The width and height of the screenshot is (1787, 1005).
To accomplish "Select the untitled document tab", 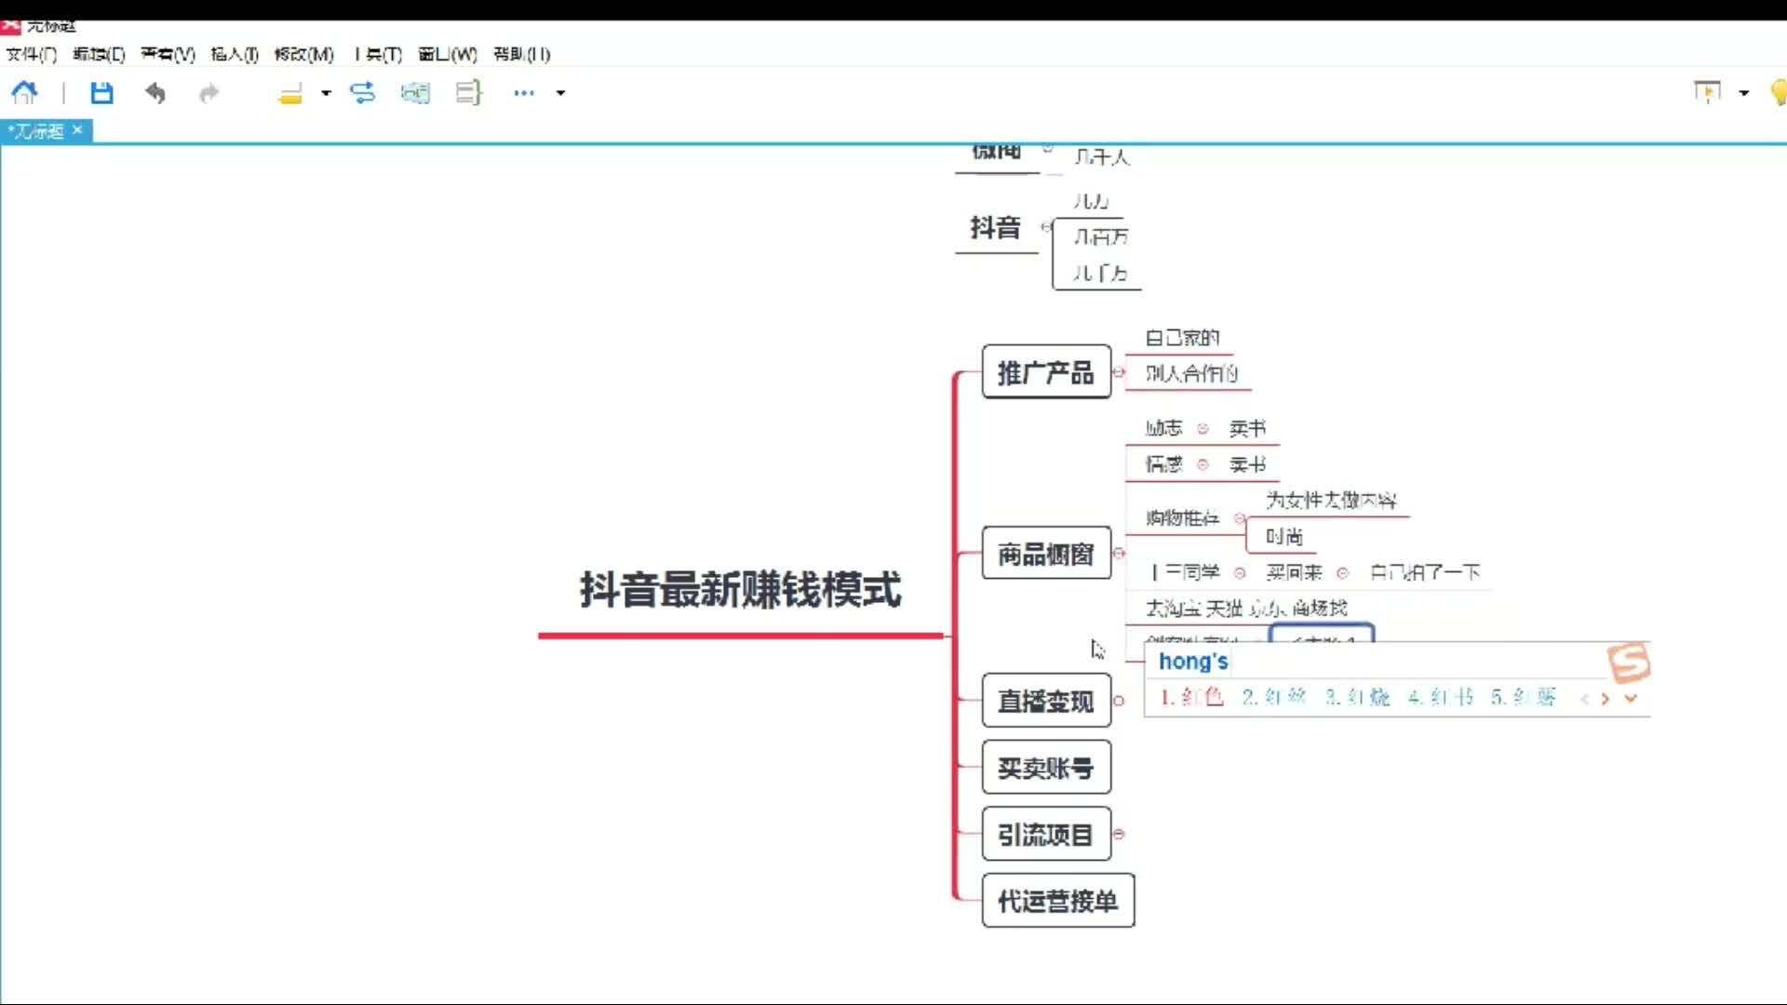I will click(x=36, y=131).
